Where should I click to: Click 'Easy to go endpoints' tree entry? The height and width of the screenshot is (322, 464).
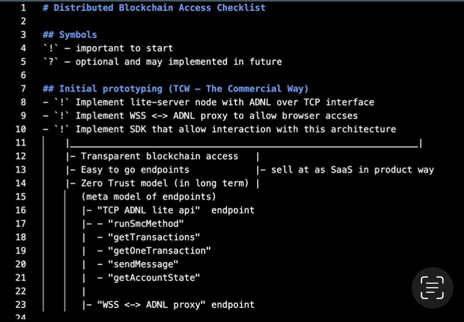pyautogui.click(x=134, y=170)
